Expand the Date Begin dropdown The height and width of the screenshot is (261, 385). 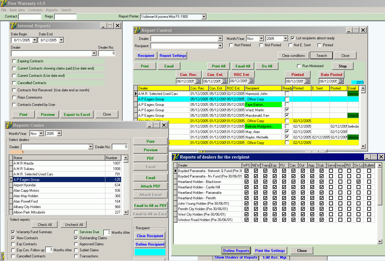(34, 40)
